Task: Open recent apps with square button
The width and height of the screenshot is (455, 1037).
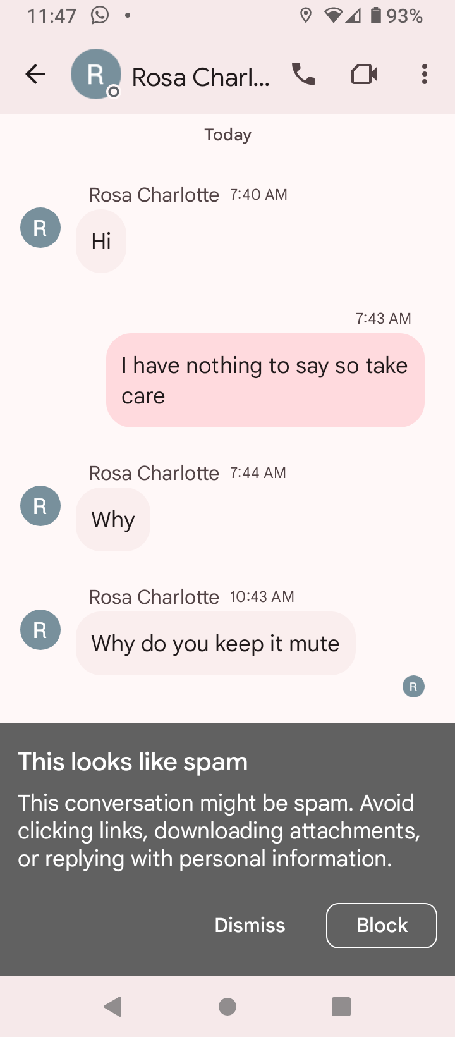Action: pyautogui.click(x=341, y=1006)
